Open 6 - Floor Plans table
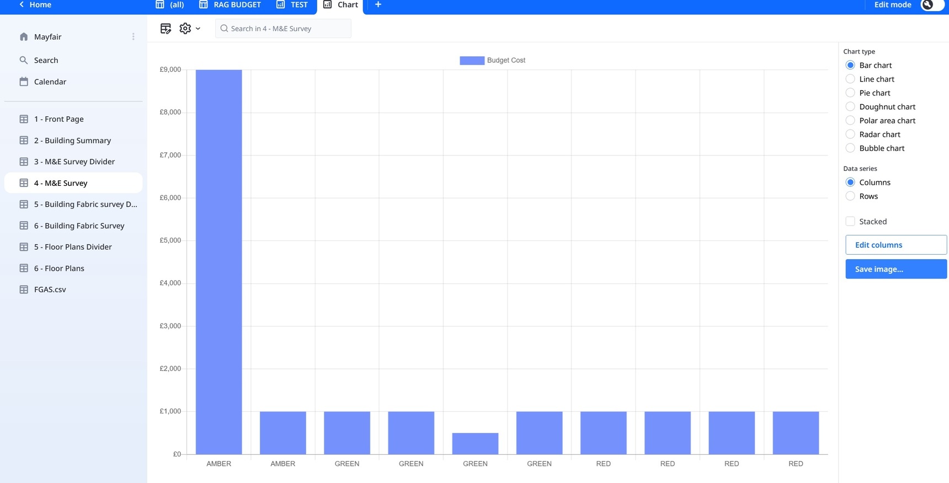Image resolution: width=949 pixels, height=483 pixels. (73, 269)
